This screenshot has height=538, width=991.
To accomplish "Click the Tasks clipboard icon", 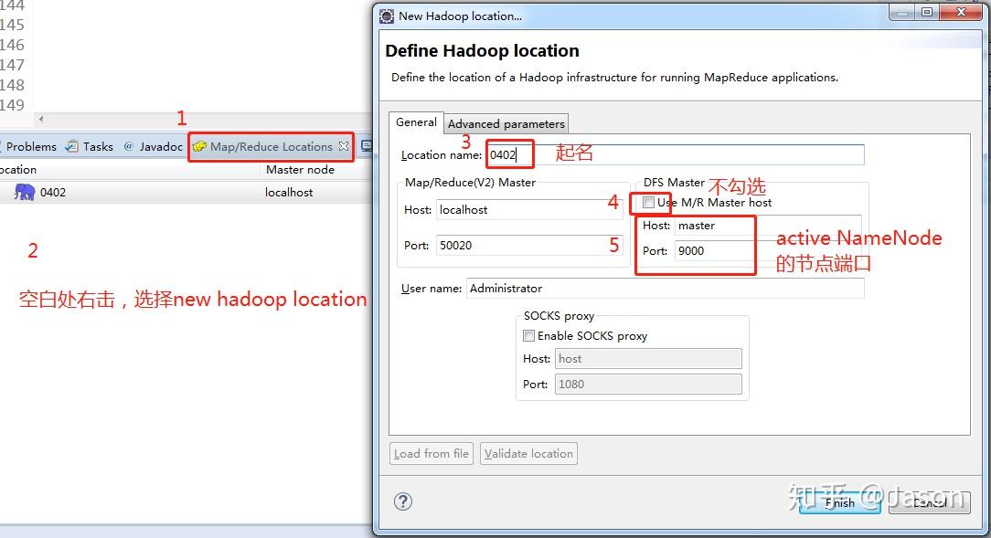I will point(74,146).
